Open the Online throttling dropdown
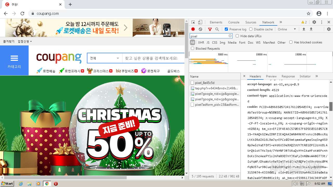The height and width of the screenshot is (187, 333). [x=287, y=29]
